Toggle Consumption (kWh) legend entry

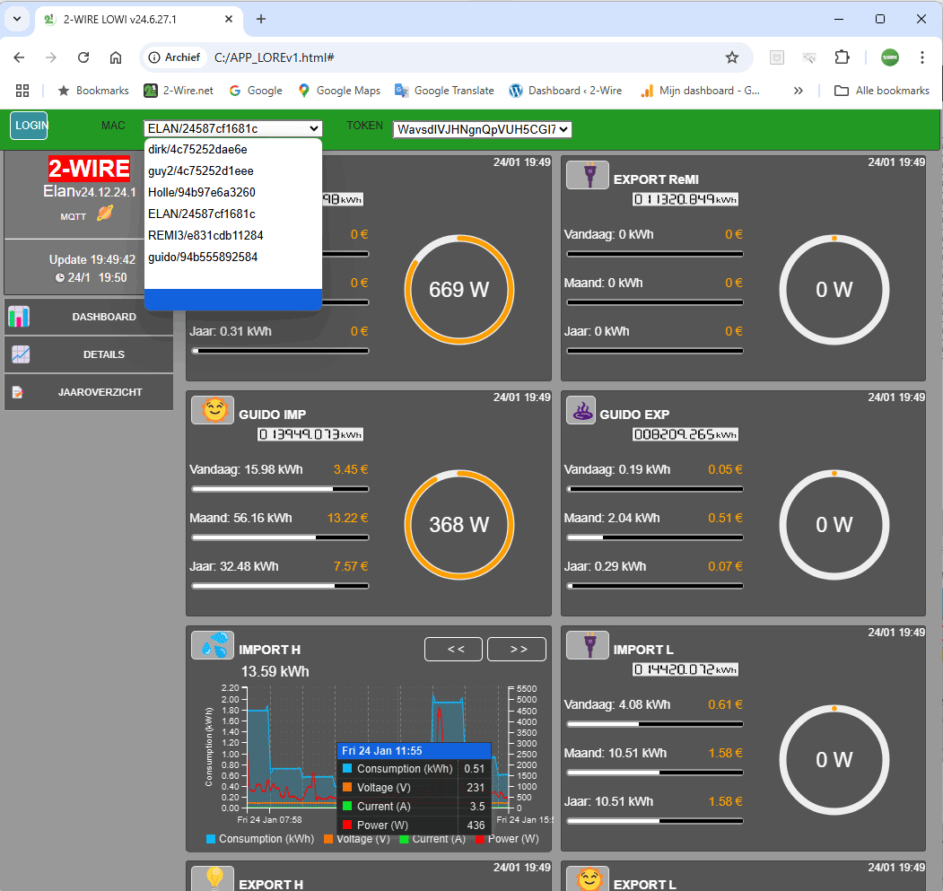coord(260,839)
